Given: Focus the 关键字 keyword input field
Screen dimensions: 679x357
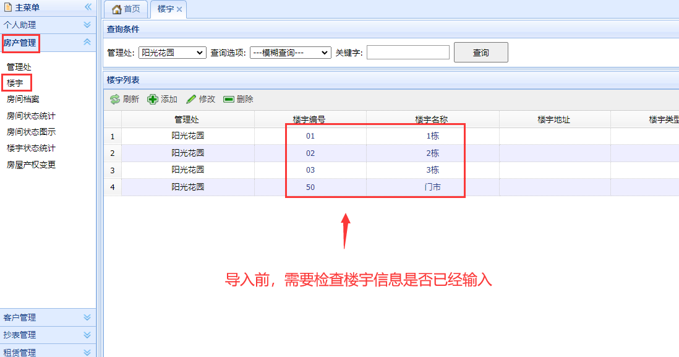Looking at the screenshot, I should click(408, 53).
